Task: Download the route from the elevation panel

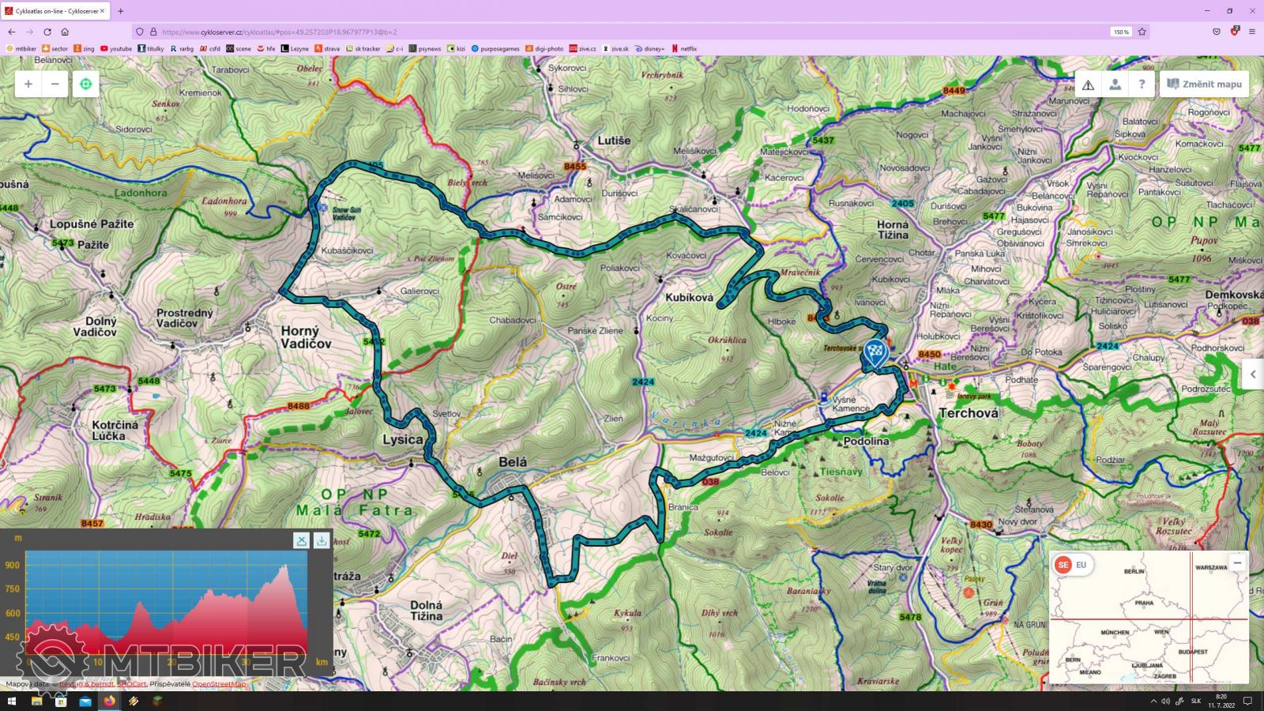Action: [322, 540]
